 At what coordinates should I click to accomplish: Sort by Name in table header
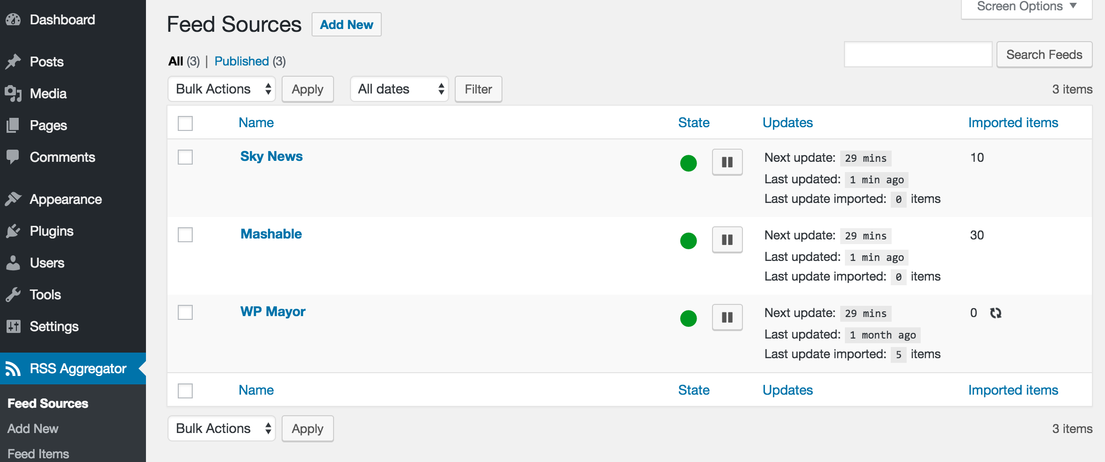(256, 123)
